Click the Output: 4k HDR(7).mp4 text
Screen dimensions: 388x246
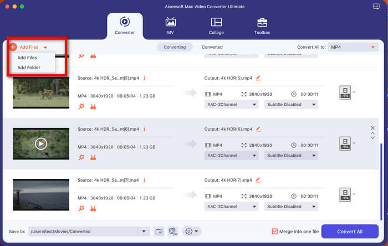[228, 180]
